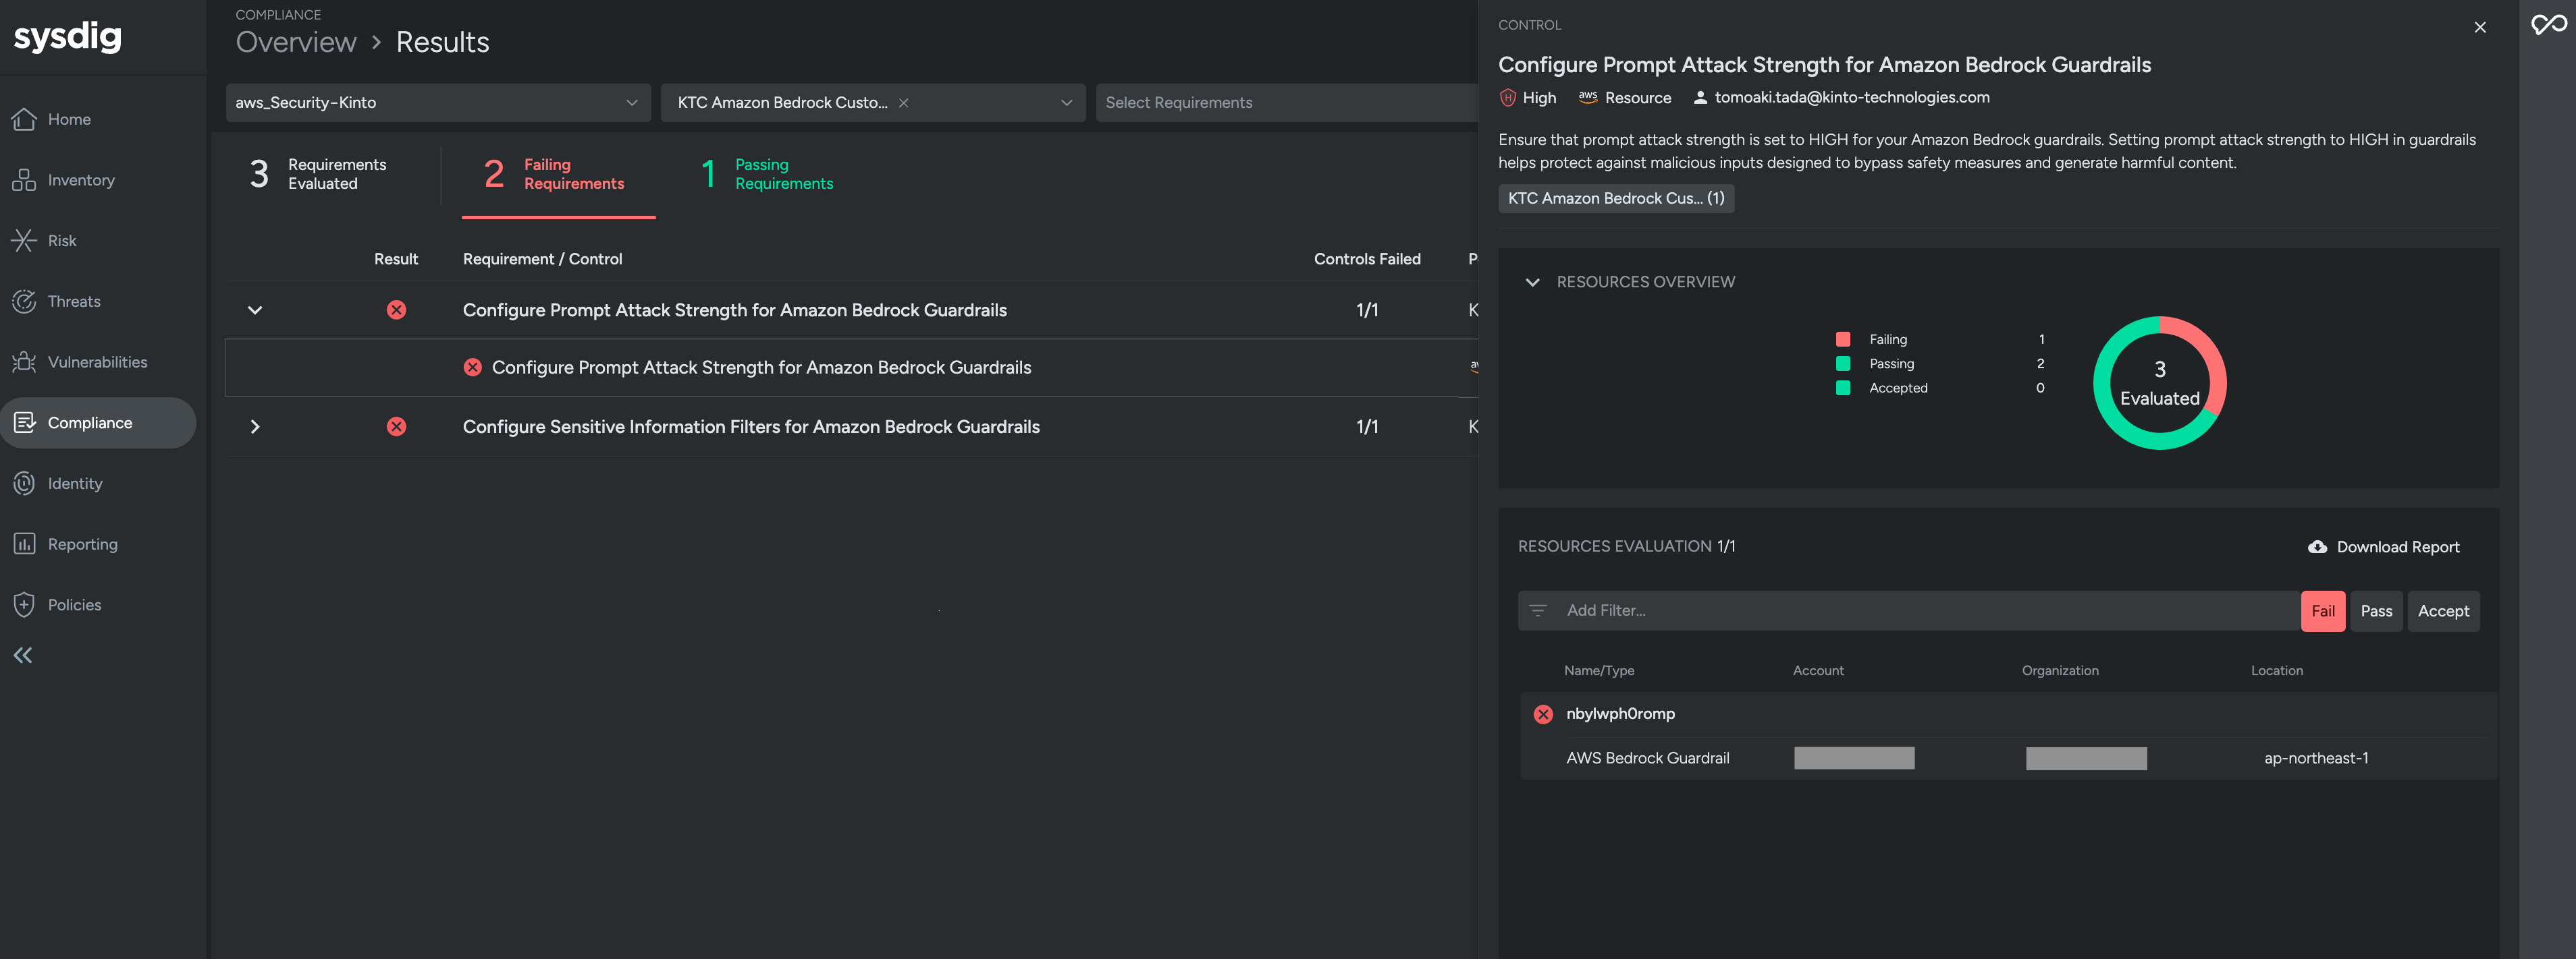Toggle the Pass filter button

2376,610
